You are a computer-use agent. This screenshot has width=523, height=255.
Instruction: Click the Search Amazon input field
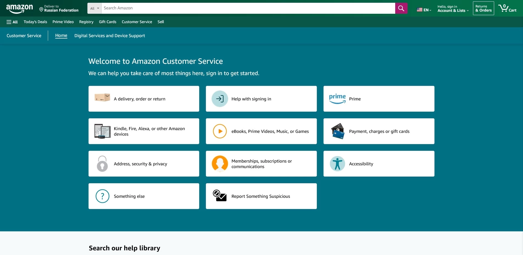pos(248,8)
